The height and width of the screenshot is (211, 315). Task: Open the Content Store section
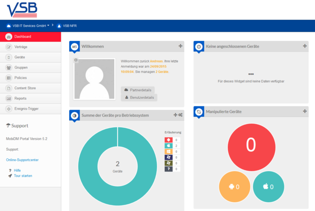(31, 88)
